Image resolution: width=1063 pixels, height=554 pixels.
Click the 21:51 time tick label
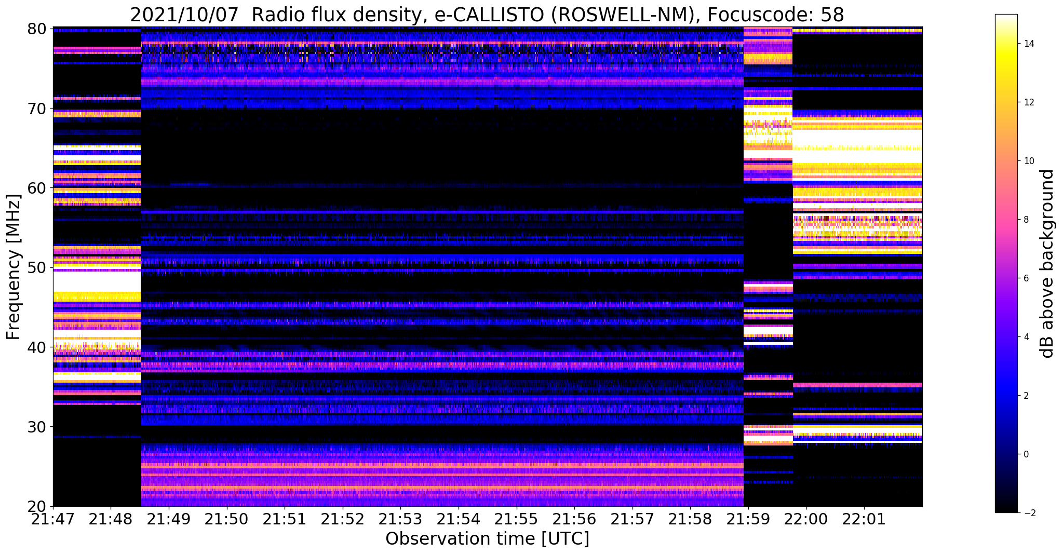click(x=285, y=519)
